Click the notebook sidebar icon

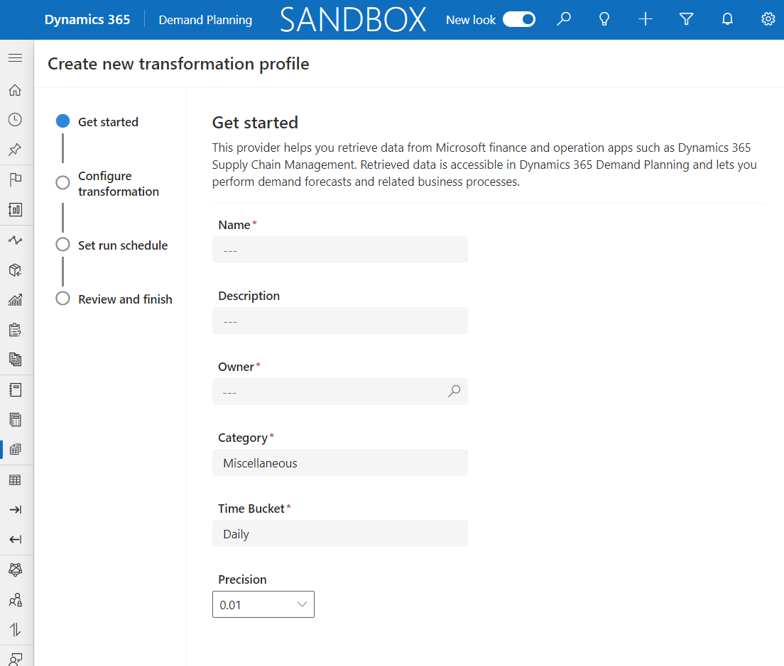tap(16, 390)
